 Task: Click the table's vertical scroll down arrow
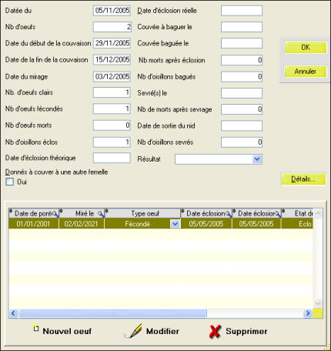point(318,303)
